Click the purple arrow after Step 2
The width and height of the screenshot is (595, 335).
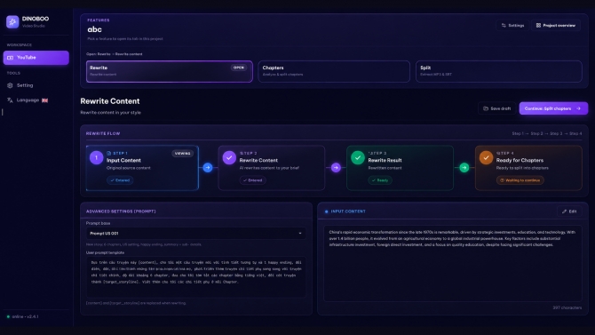click(336, 167)
